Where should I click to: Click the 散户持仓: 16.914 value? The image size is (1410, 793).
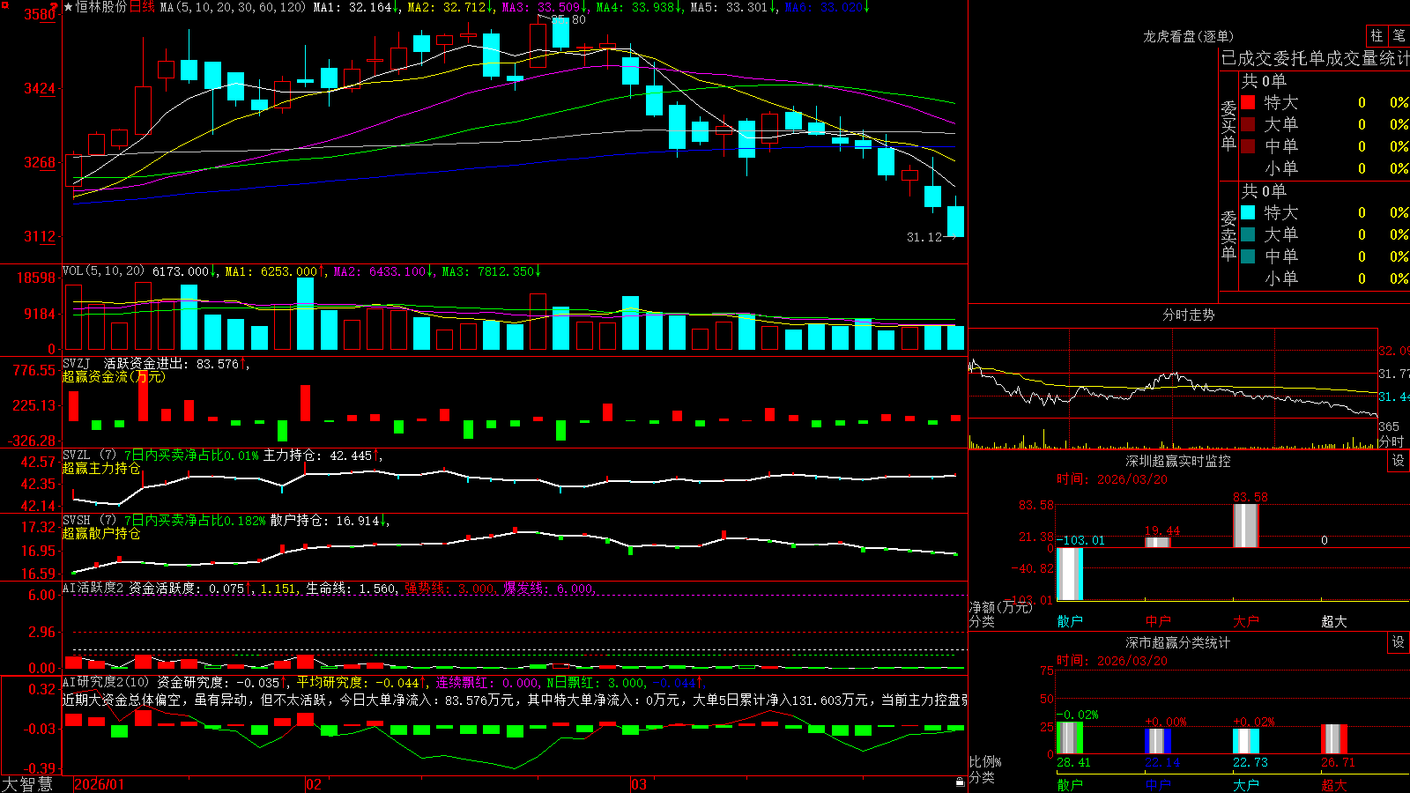click(x=330, y=521)
